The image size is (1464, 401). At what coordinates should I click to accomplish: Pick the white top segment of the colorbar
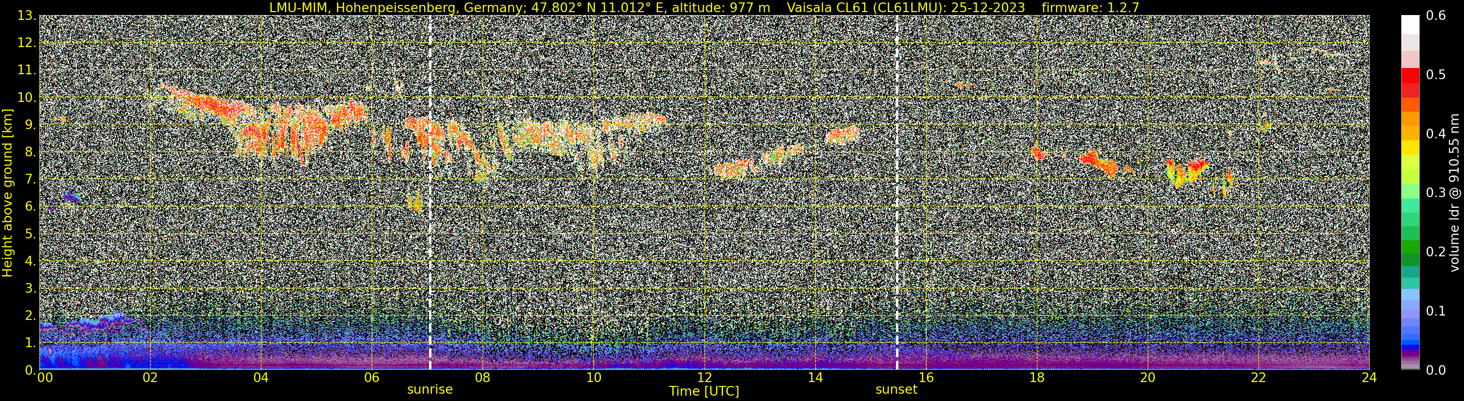click(x=1410, y=24)
